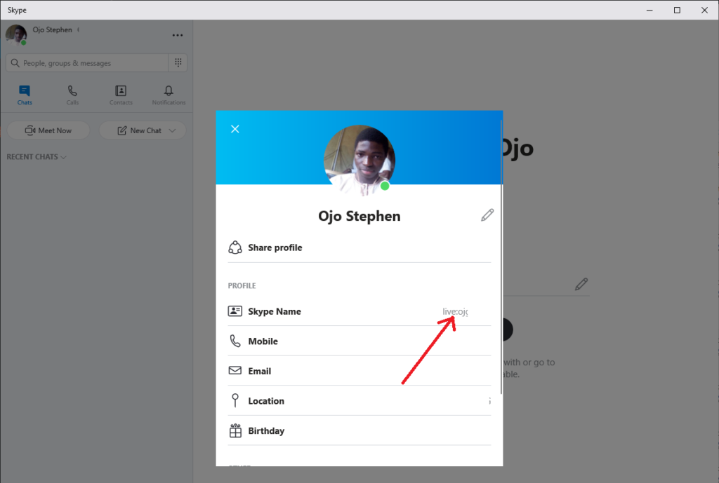Open the Location row
The width and height of the screenshot is (719, 483).
point(359,400)
